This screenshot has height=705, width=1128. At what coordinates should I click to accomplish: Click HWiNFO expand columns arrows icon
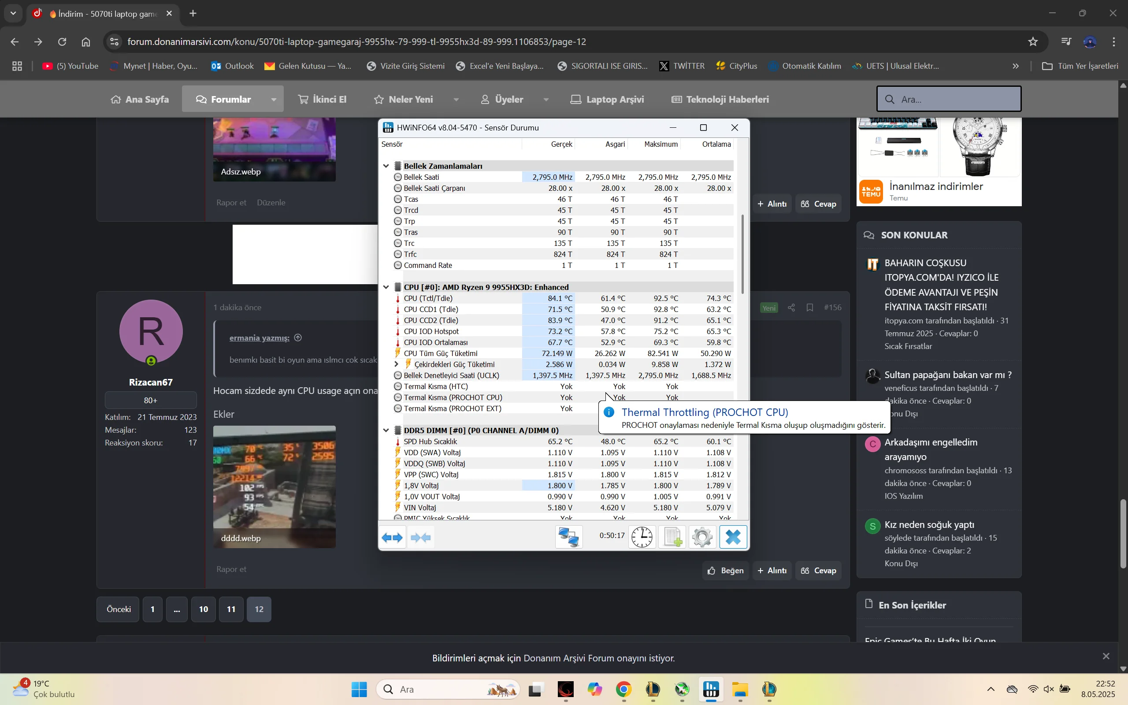pos(392,538)
